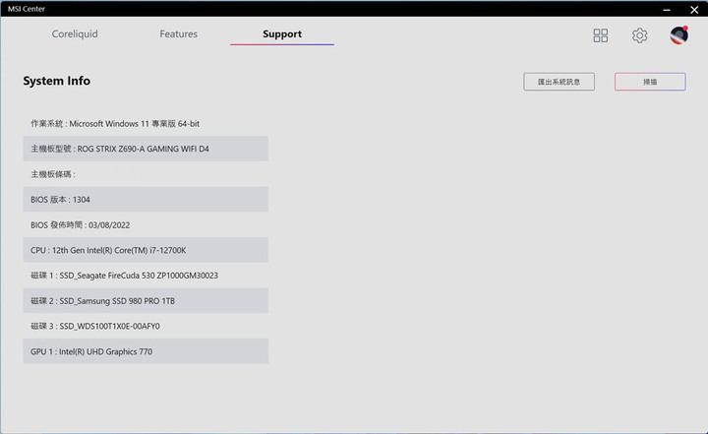Image resolution: width=708 pixels, height=434 pixels.
Task: Switch to the Features tab
Action: pos(178,34)
